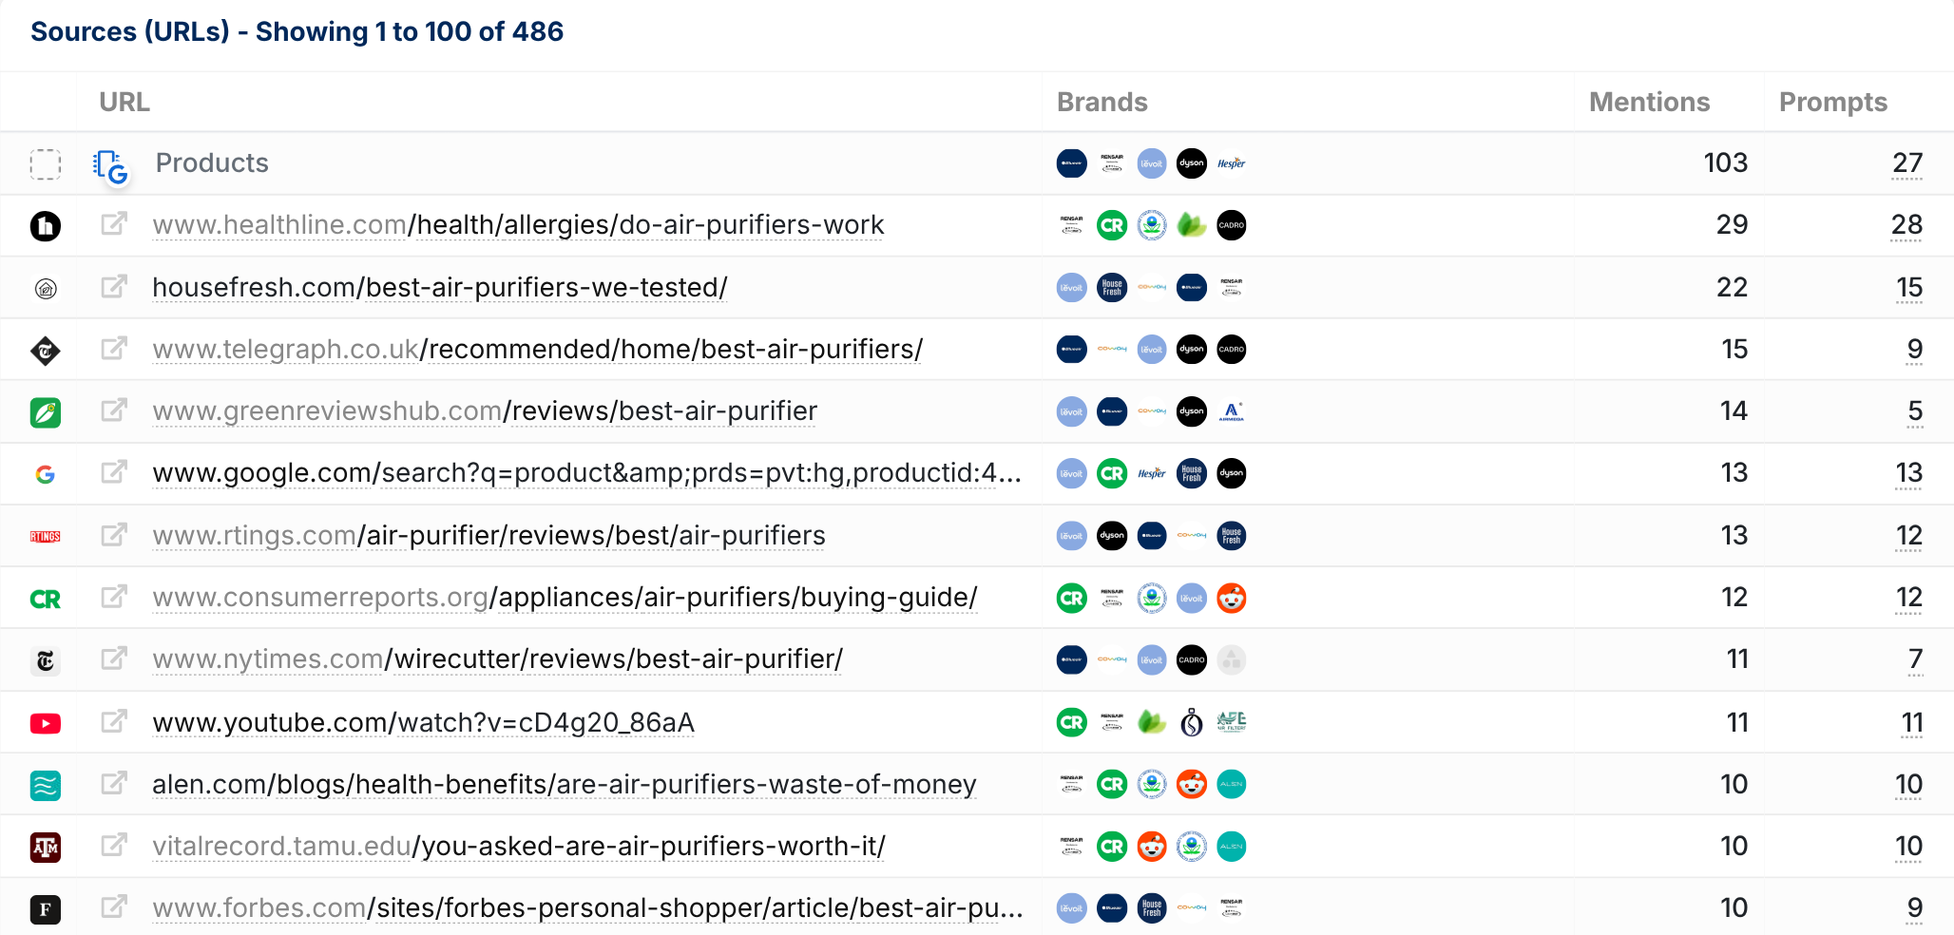Click the greenreviewshub leaf favicon
1954x935 pixels.
pyautogui.click(x=46, y=412)
